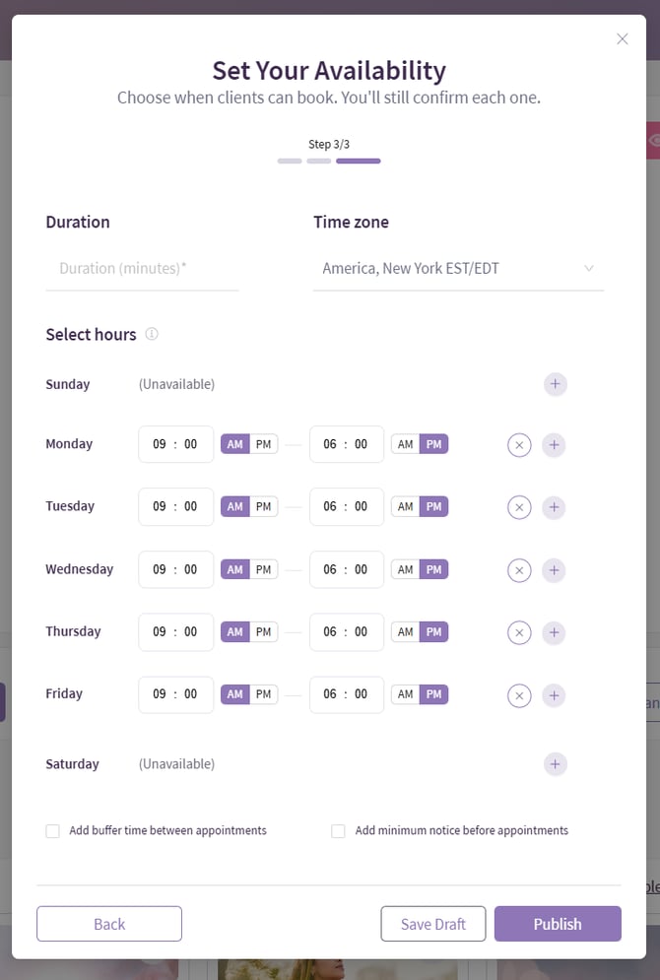This screenshot has height=980, width=660.
Task: Remove Monday hours with the X icon
Action: tap(519, 445)
